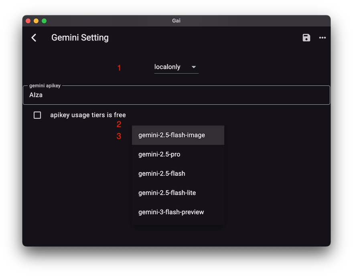Enable the apikey usage tiers is free checkbox
The image size is (353, 276).
click(37, 115)
